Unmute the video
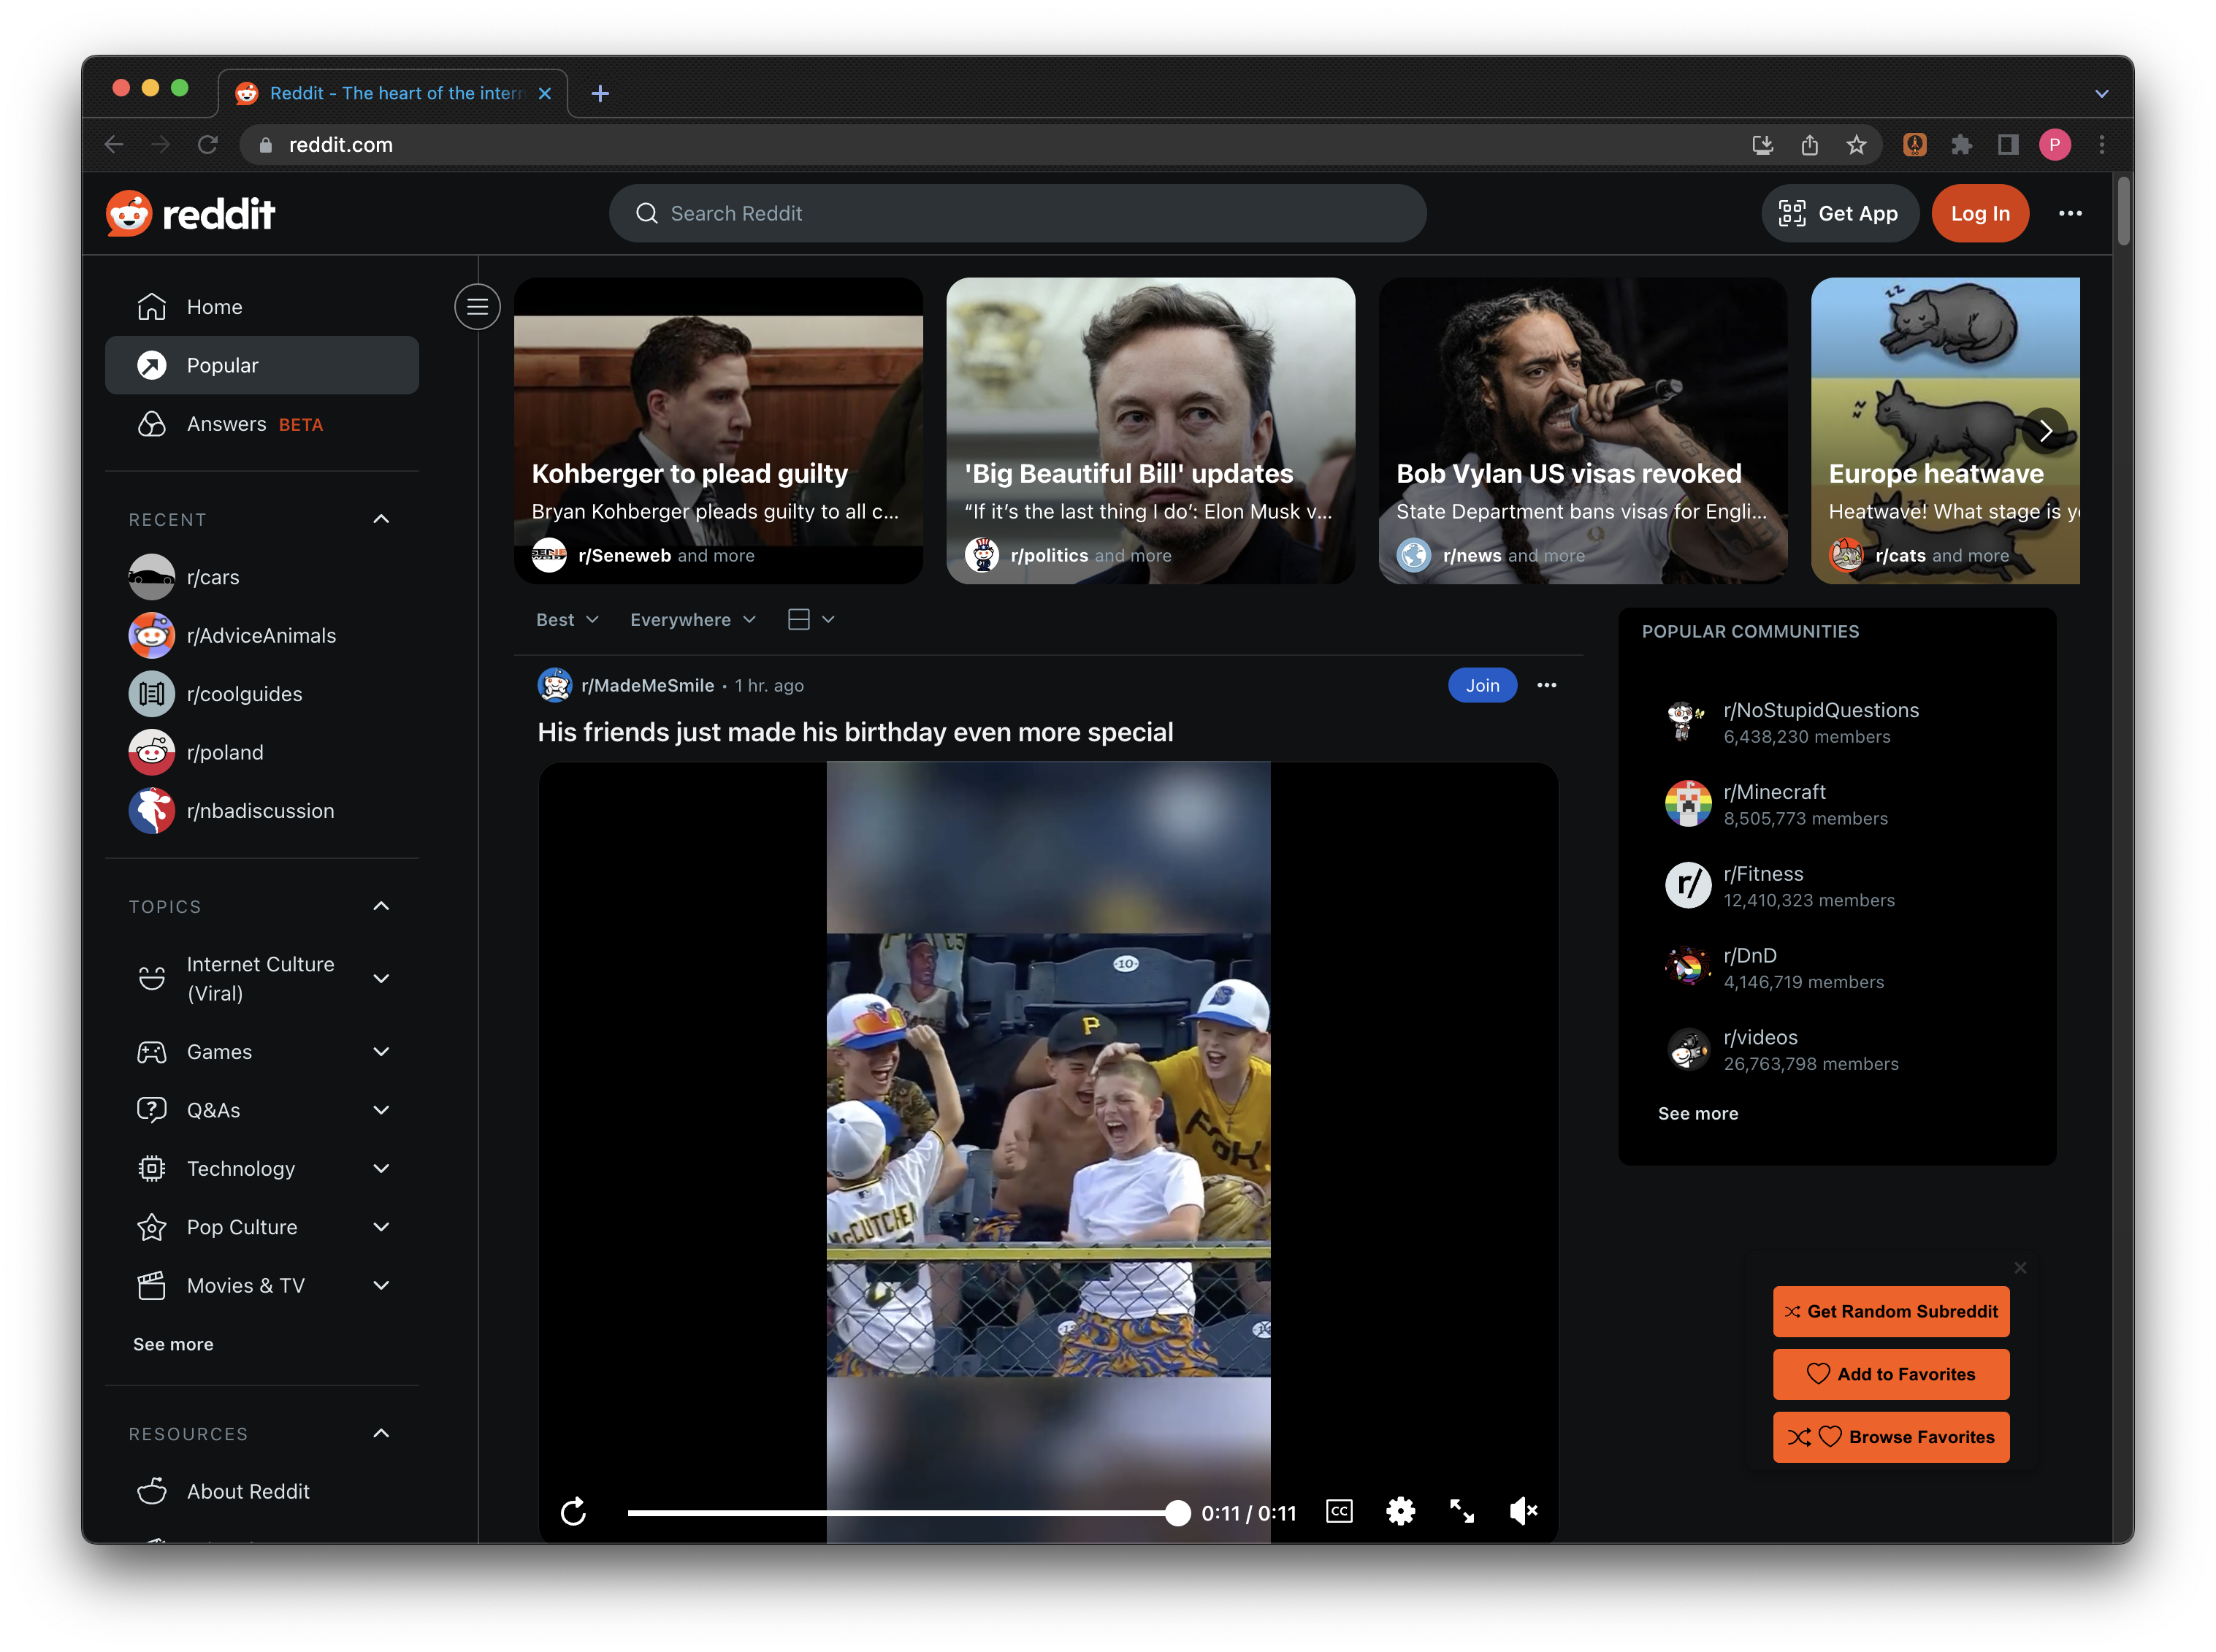Viewport: 2216px width, 1652px height. click(x=1523, y=1511)
